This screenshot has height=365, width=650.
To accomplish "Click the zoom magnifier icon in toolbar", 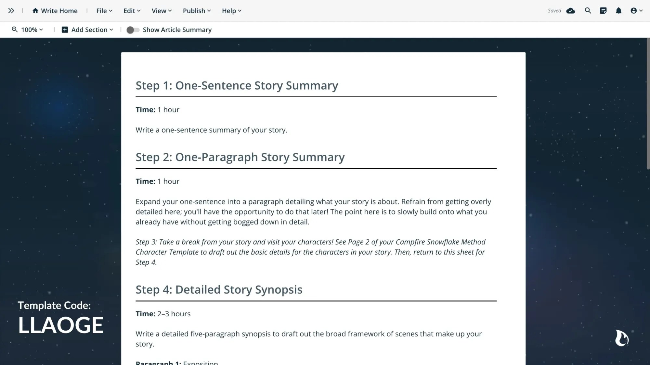I will tap(14, 30).
